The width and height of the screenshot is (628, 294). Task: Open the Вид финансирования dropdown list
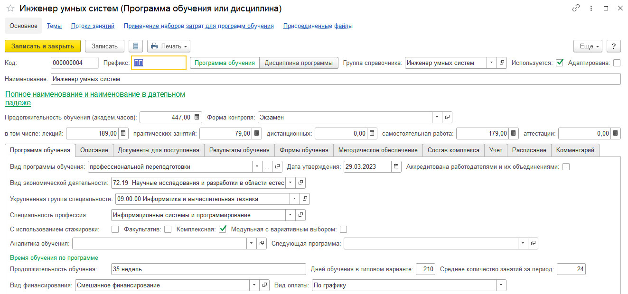point(254,285)
